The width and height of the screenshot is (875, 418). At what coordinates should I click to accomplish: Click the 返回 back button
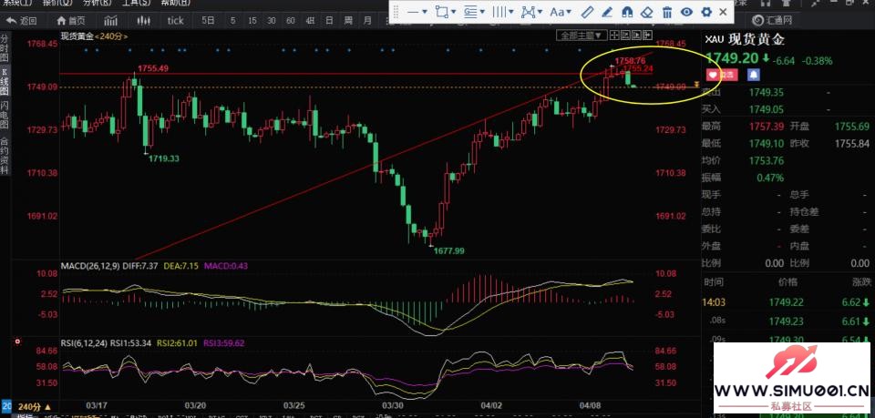(x=23, y=19)
